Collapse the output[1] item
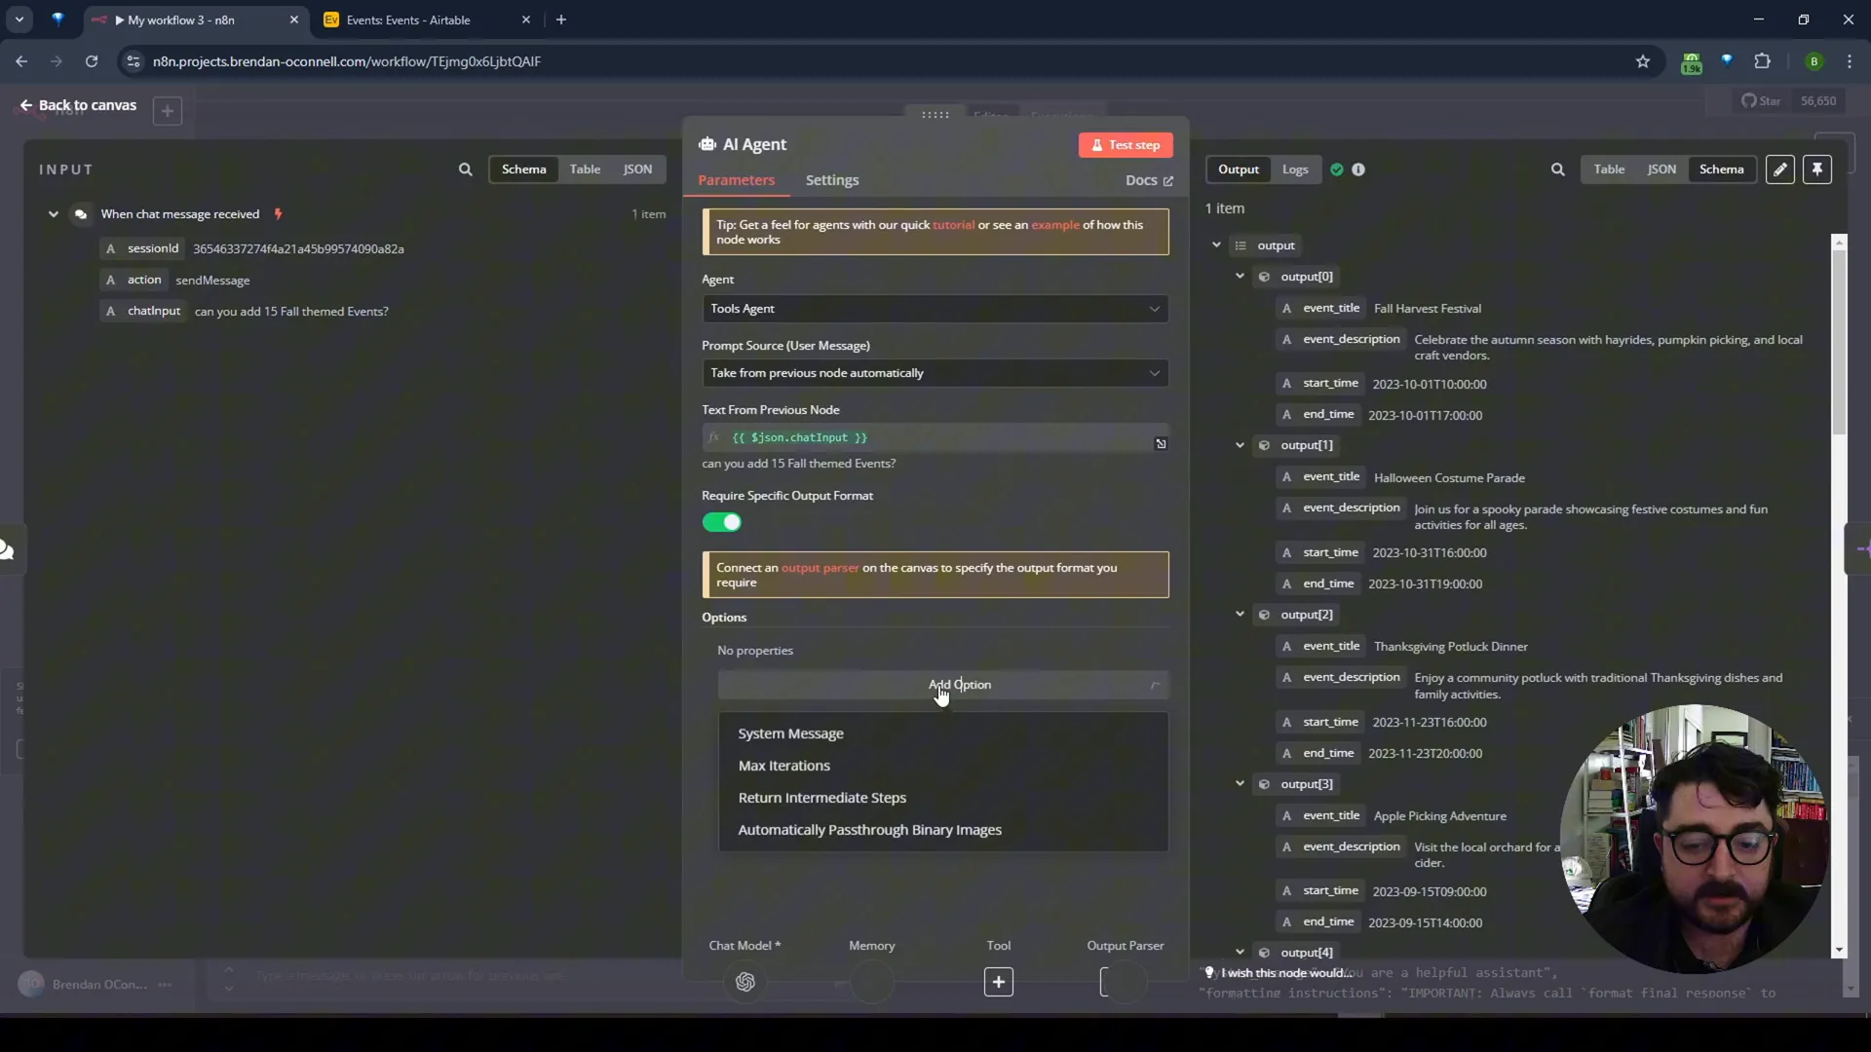The width and height of the screenshot is (1871, 1052). [1241, 445]
